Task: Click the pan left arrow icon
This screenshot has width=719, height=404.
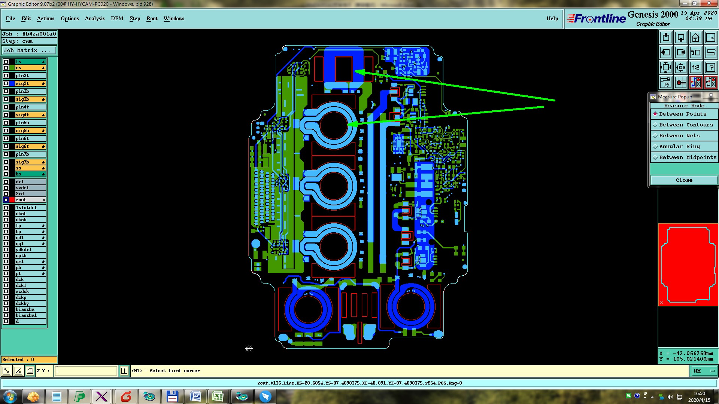Action: coord(665,52)
